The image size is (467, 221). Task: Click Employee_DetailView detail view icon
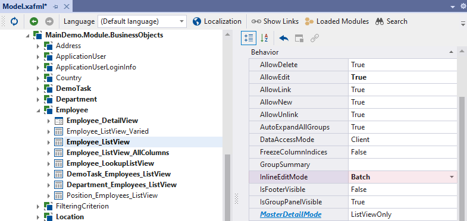click(59, 121)
